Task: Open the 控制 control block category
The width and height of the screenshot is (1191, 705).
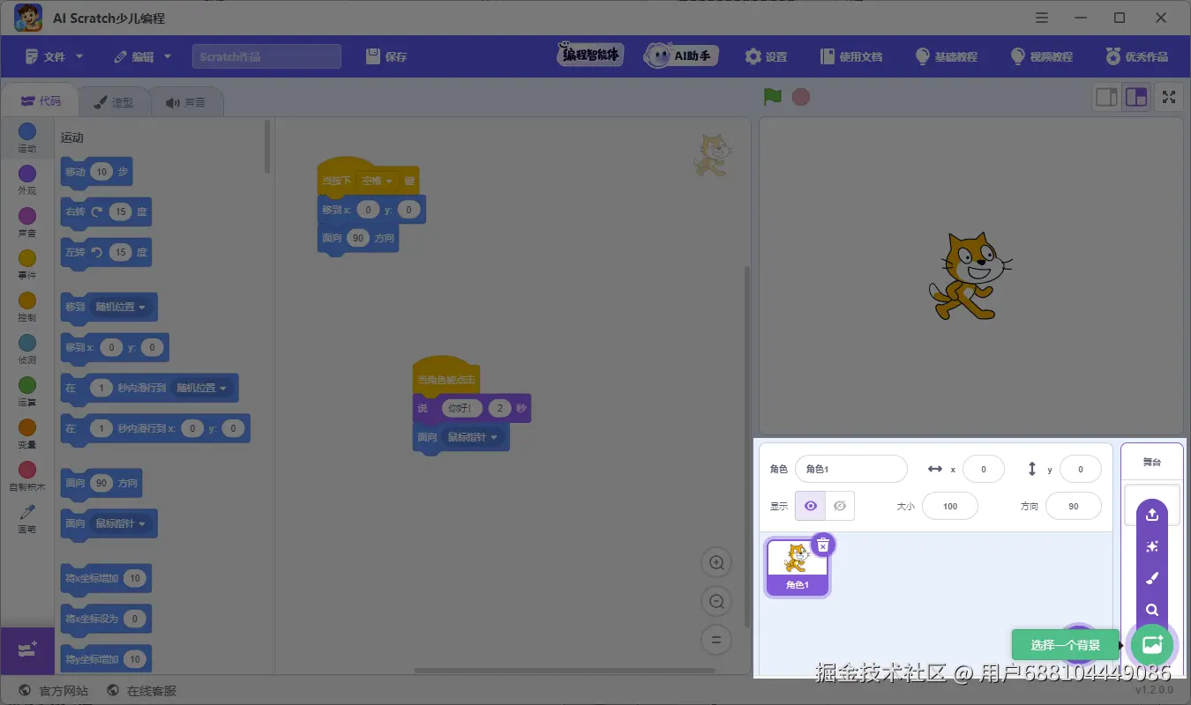Action: pos(27,307)
